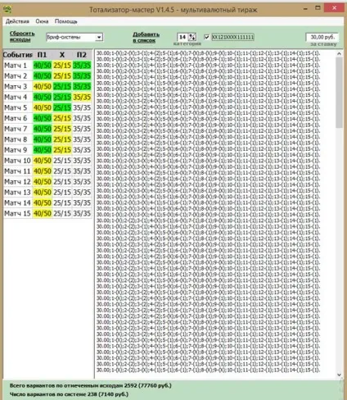Open the Окна menu

(x=42, y=21)
